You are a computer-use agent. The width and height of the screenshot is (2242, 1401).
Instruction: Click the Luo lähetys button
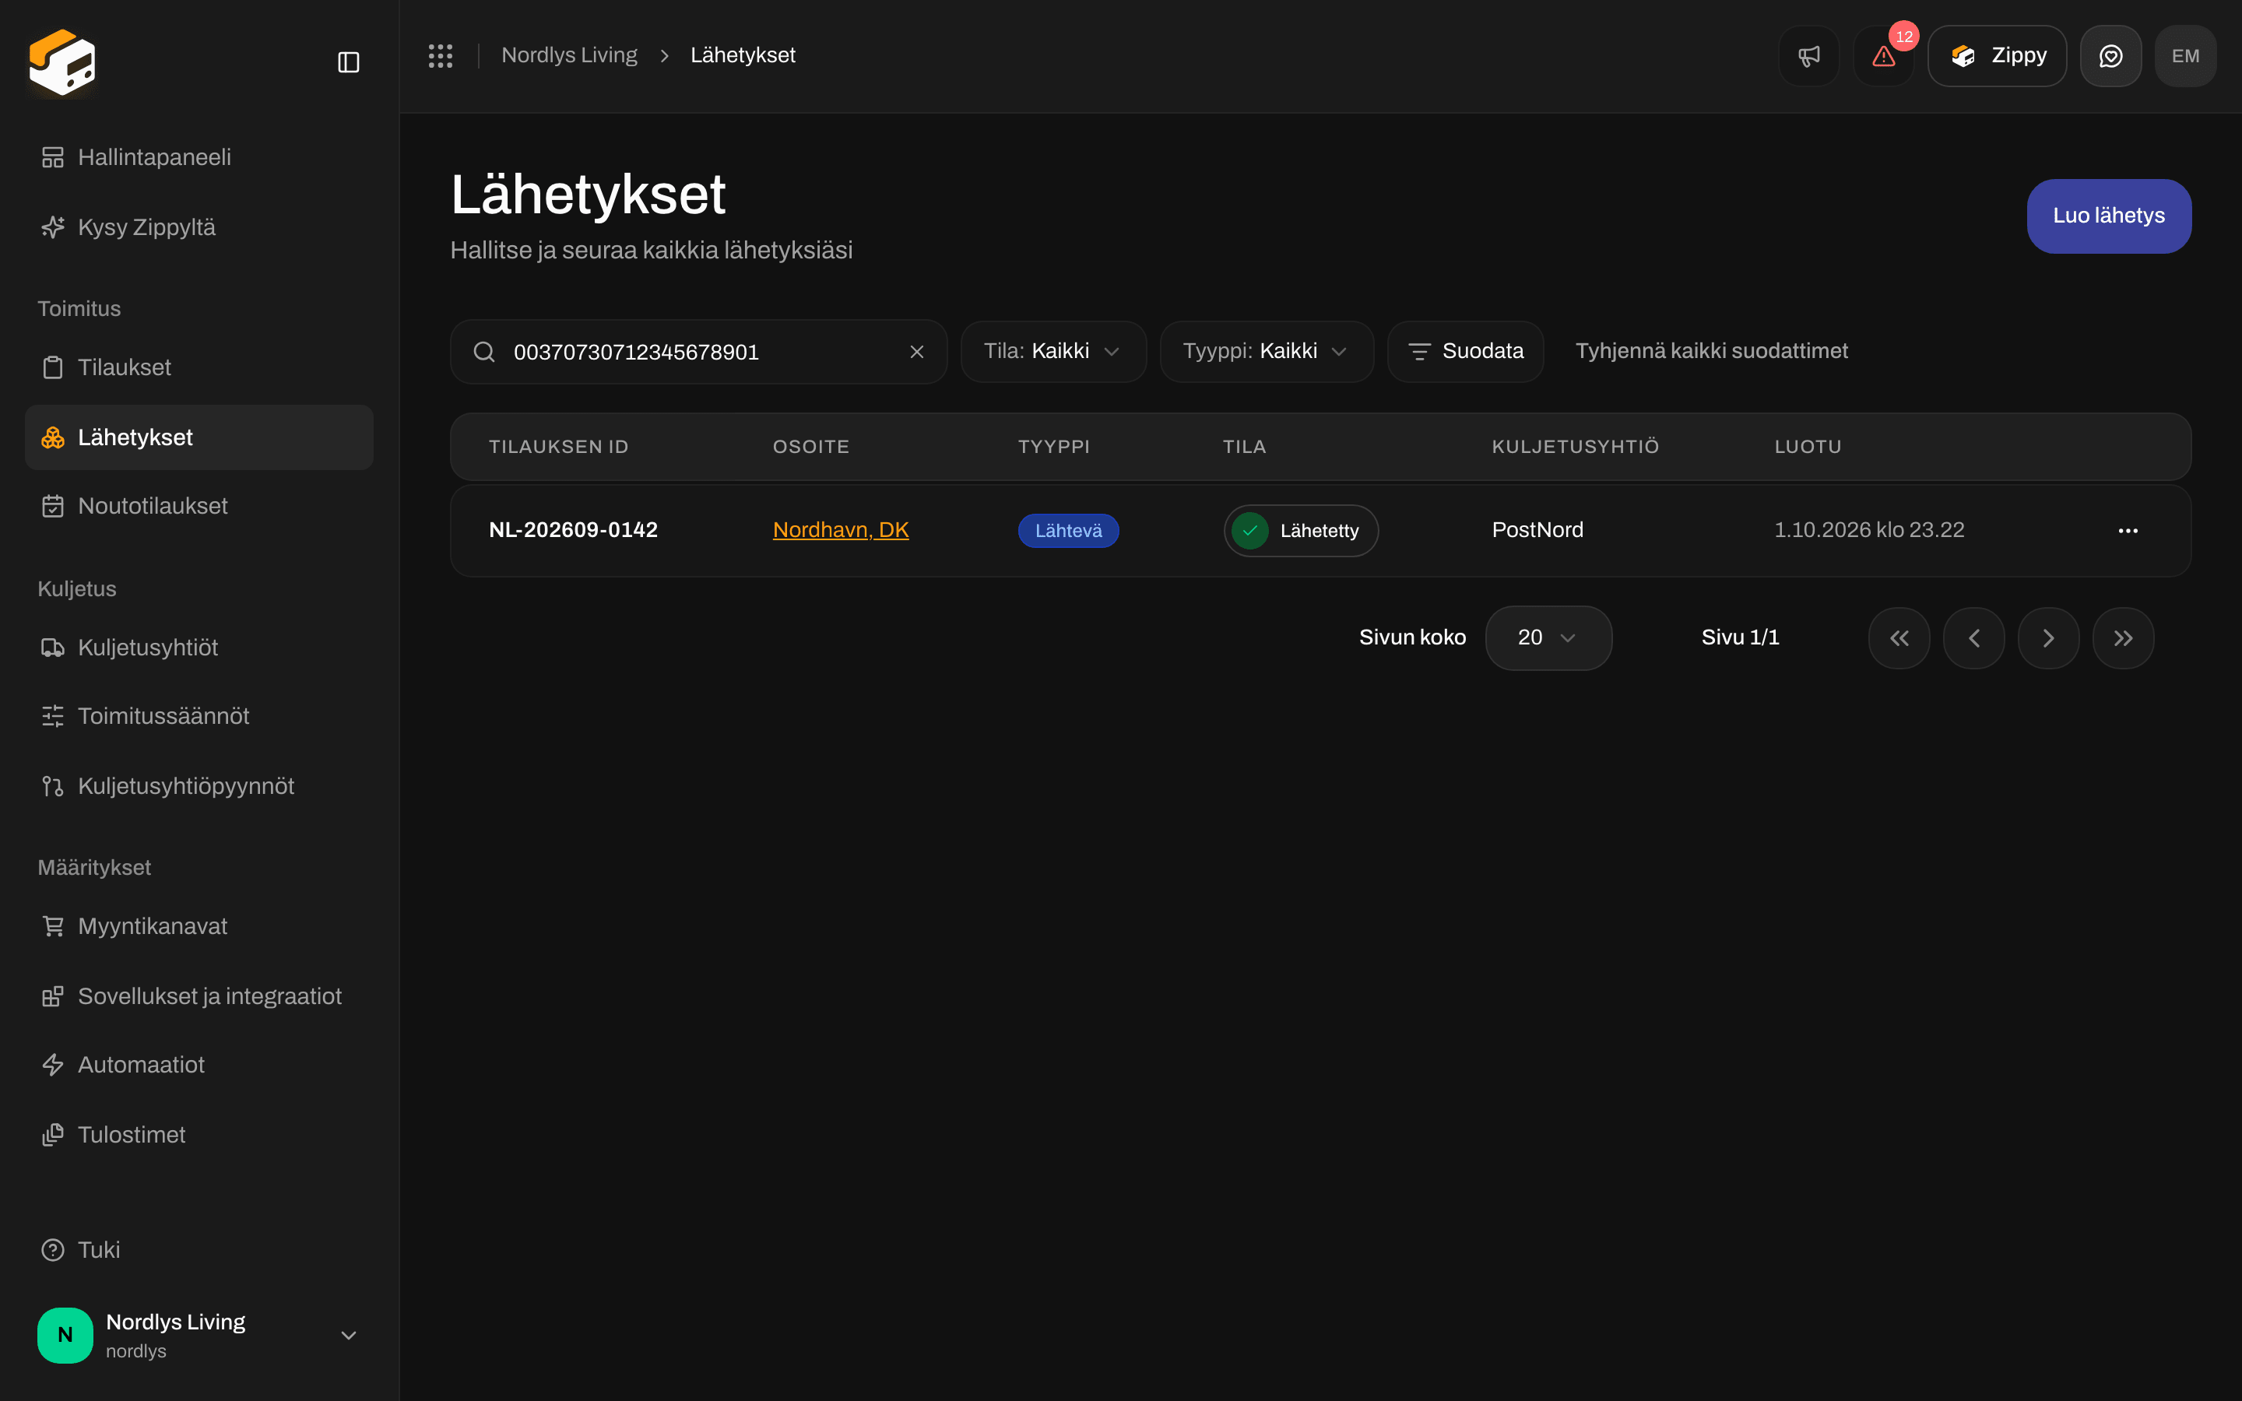tap(2109, 216)
